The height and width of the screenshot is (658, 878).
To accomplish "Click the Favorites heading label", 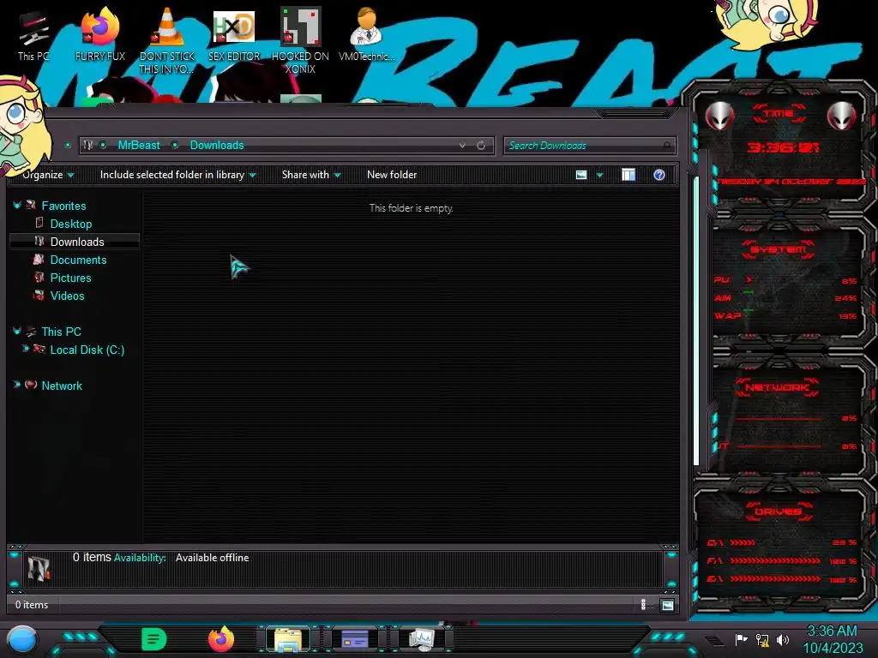I will (x=63, y=206).
